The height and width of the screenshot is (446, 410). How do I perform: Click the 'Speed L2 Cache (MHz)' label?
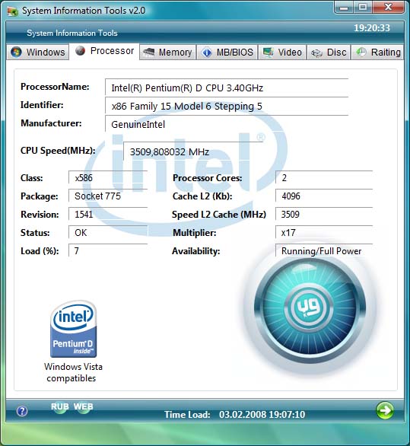tap(219, 214)
